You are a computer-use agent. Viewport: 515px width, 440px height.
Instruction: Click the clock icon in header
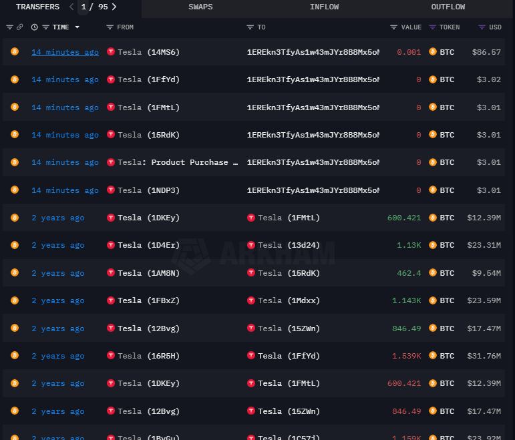coord(34,27)
